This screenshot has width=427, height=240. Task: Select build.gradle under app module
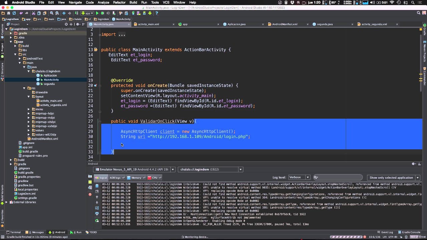click(30, 151)
